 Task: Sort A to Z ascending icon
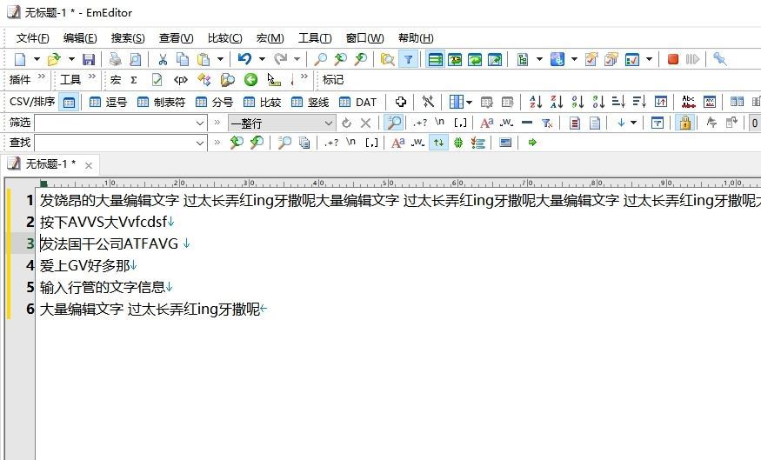pyautogui.click(x=536, y=102)
